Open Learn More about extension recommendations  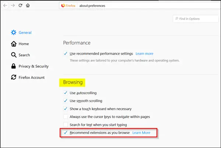click(x=141, y=132)
